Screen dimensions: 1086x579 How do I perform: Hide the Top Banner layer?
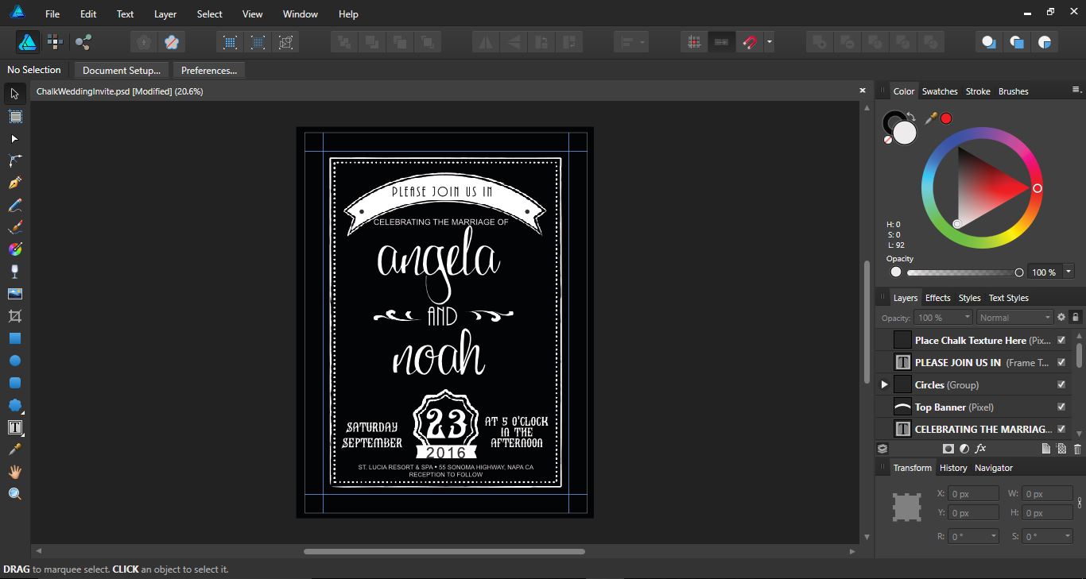1061,407
